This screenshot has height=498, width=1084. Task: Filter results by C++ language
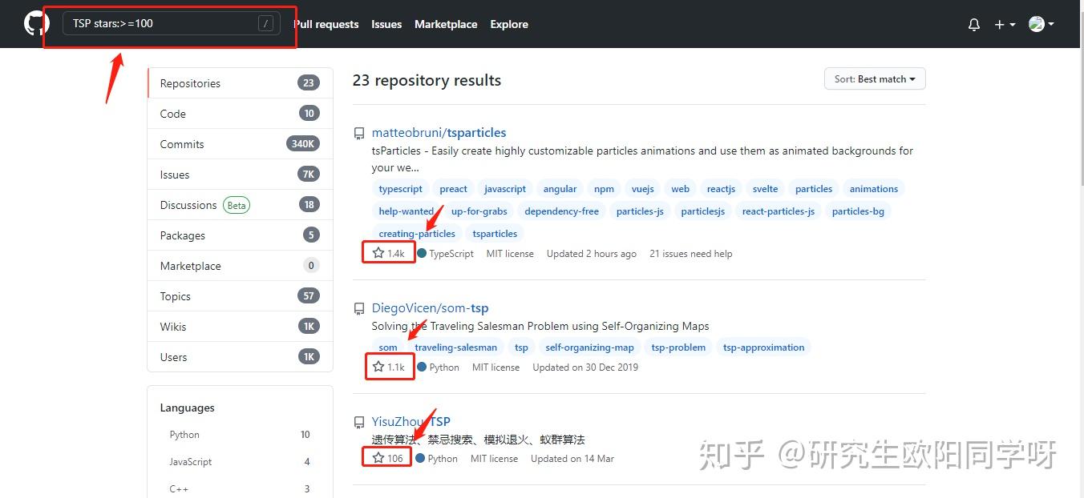tap(178, 488)
